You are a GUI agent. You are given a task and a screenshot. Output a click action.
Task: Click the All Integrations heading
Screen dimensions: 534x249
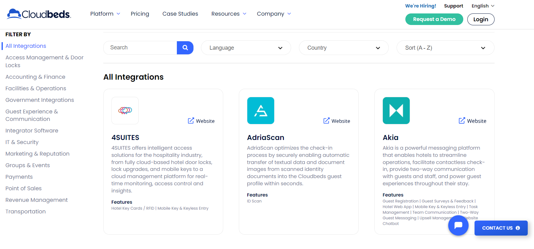pyautogui.click(x=133, y=77)
